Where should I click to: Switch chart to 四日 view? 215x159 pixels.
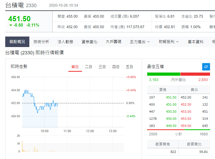[x=116, y=67]
